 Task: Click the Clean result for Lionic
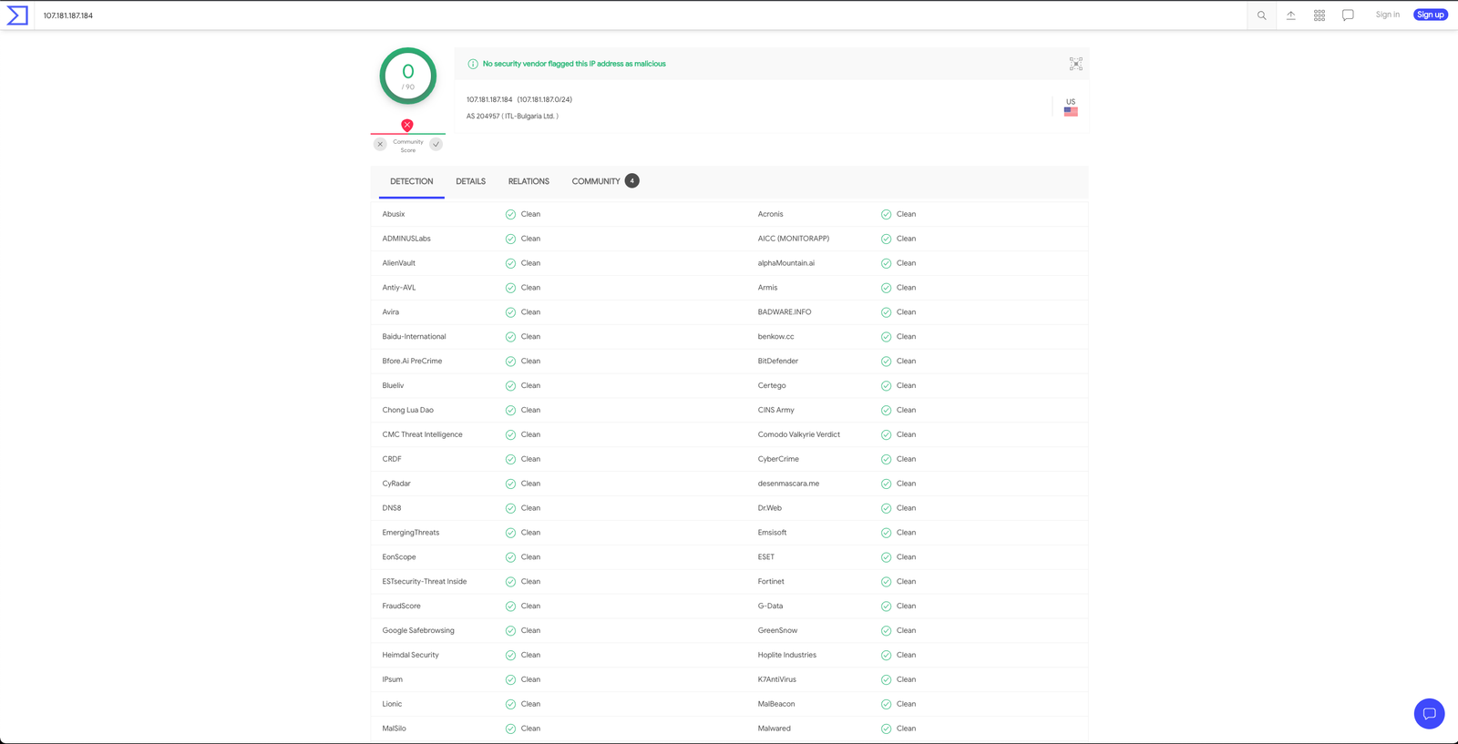click(x=530, y=704)
